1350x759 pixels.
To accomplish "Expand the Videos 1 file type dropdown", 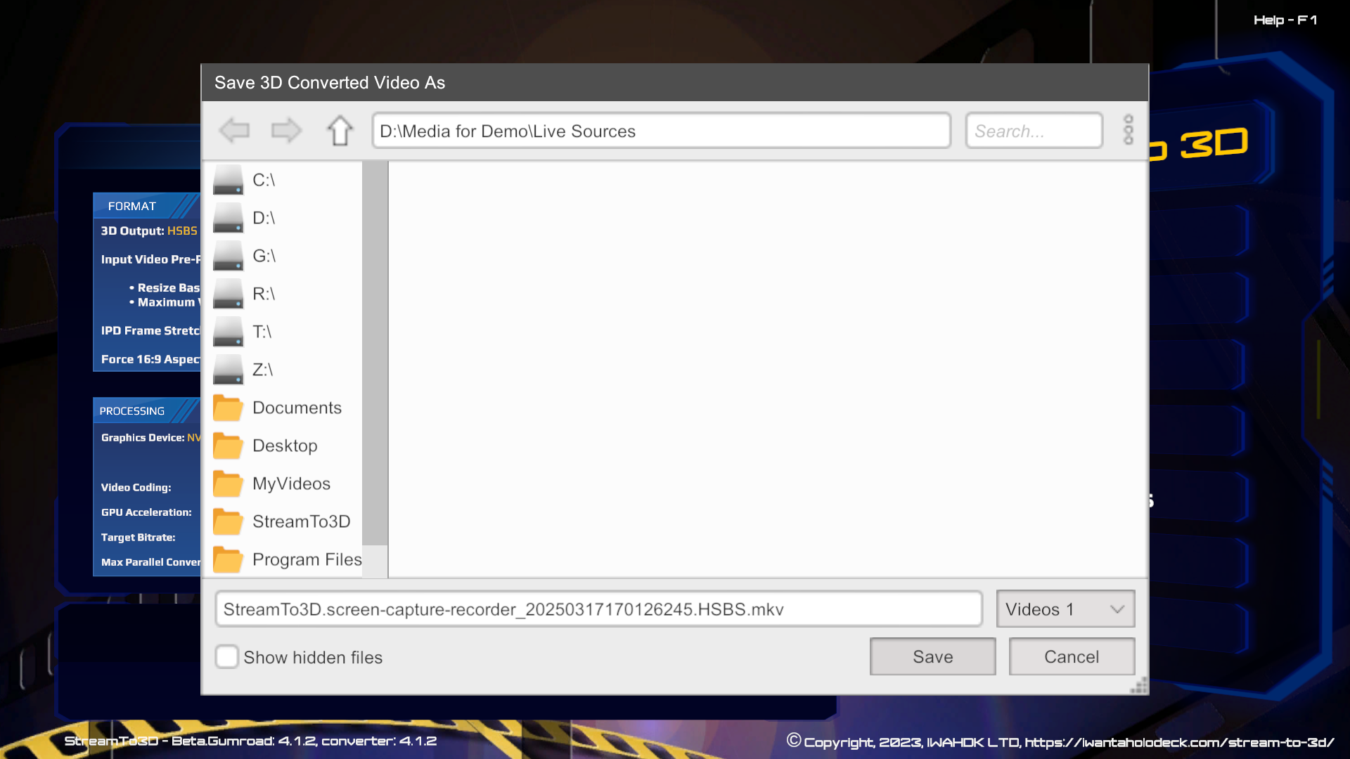I will click(x=1065, y=609).
